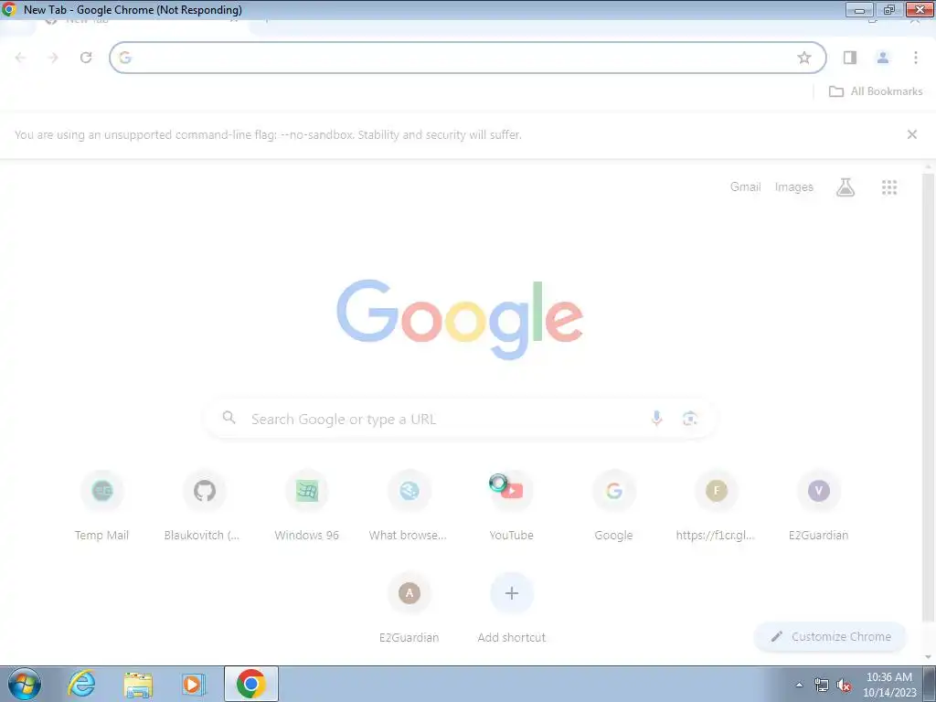This screenshot has height=702, width=936.
Task: Search by image with the Lens icon
Action: coord(689,419)
